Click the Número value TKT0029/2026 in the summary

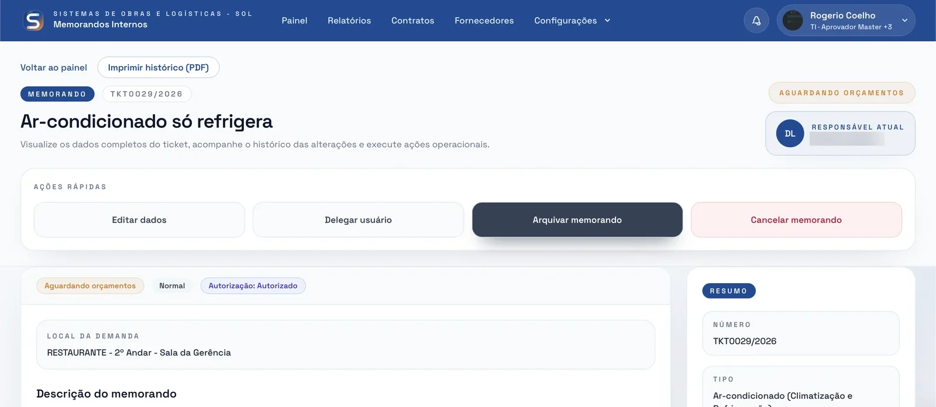click(x=744, y=341)
